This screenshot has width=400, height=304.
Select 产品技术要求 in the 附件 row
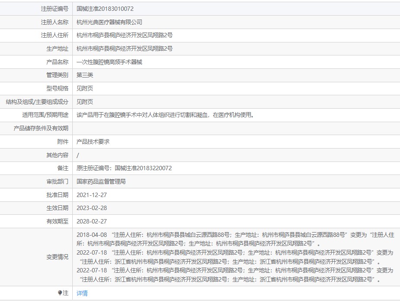pyautogui.click(x=93, y=142)
